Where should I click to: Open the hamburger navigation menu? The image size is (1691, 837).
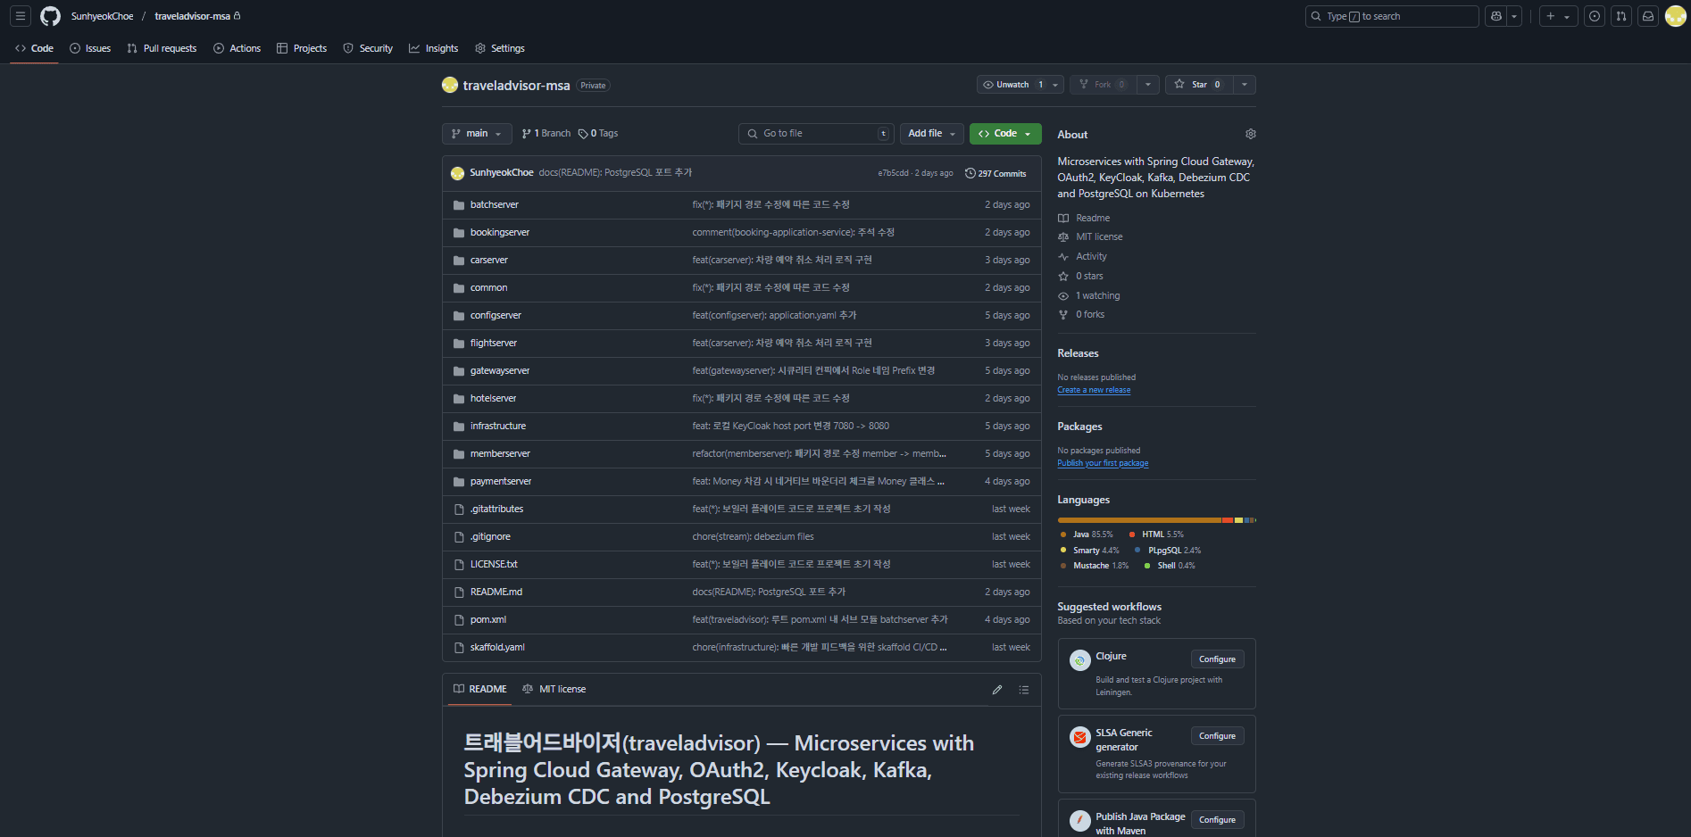20,16
